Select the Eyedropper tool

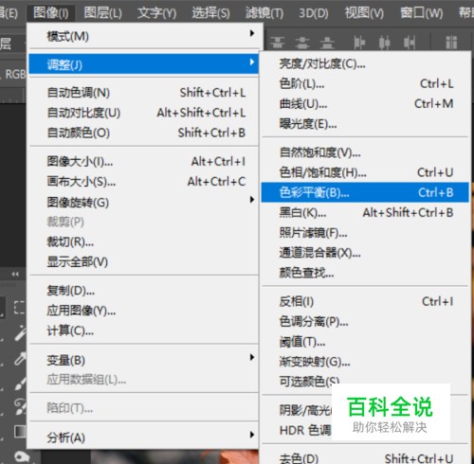tap(20, 358)
